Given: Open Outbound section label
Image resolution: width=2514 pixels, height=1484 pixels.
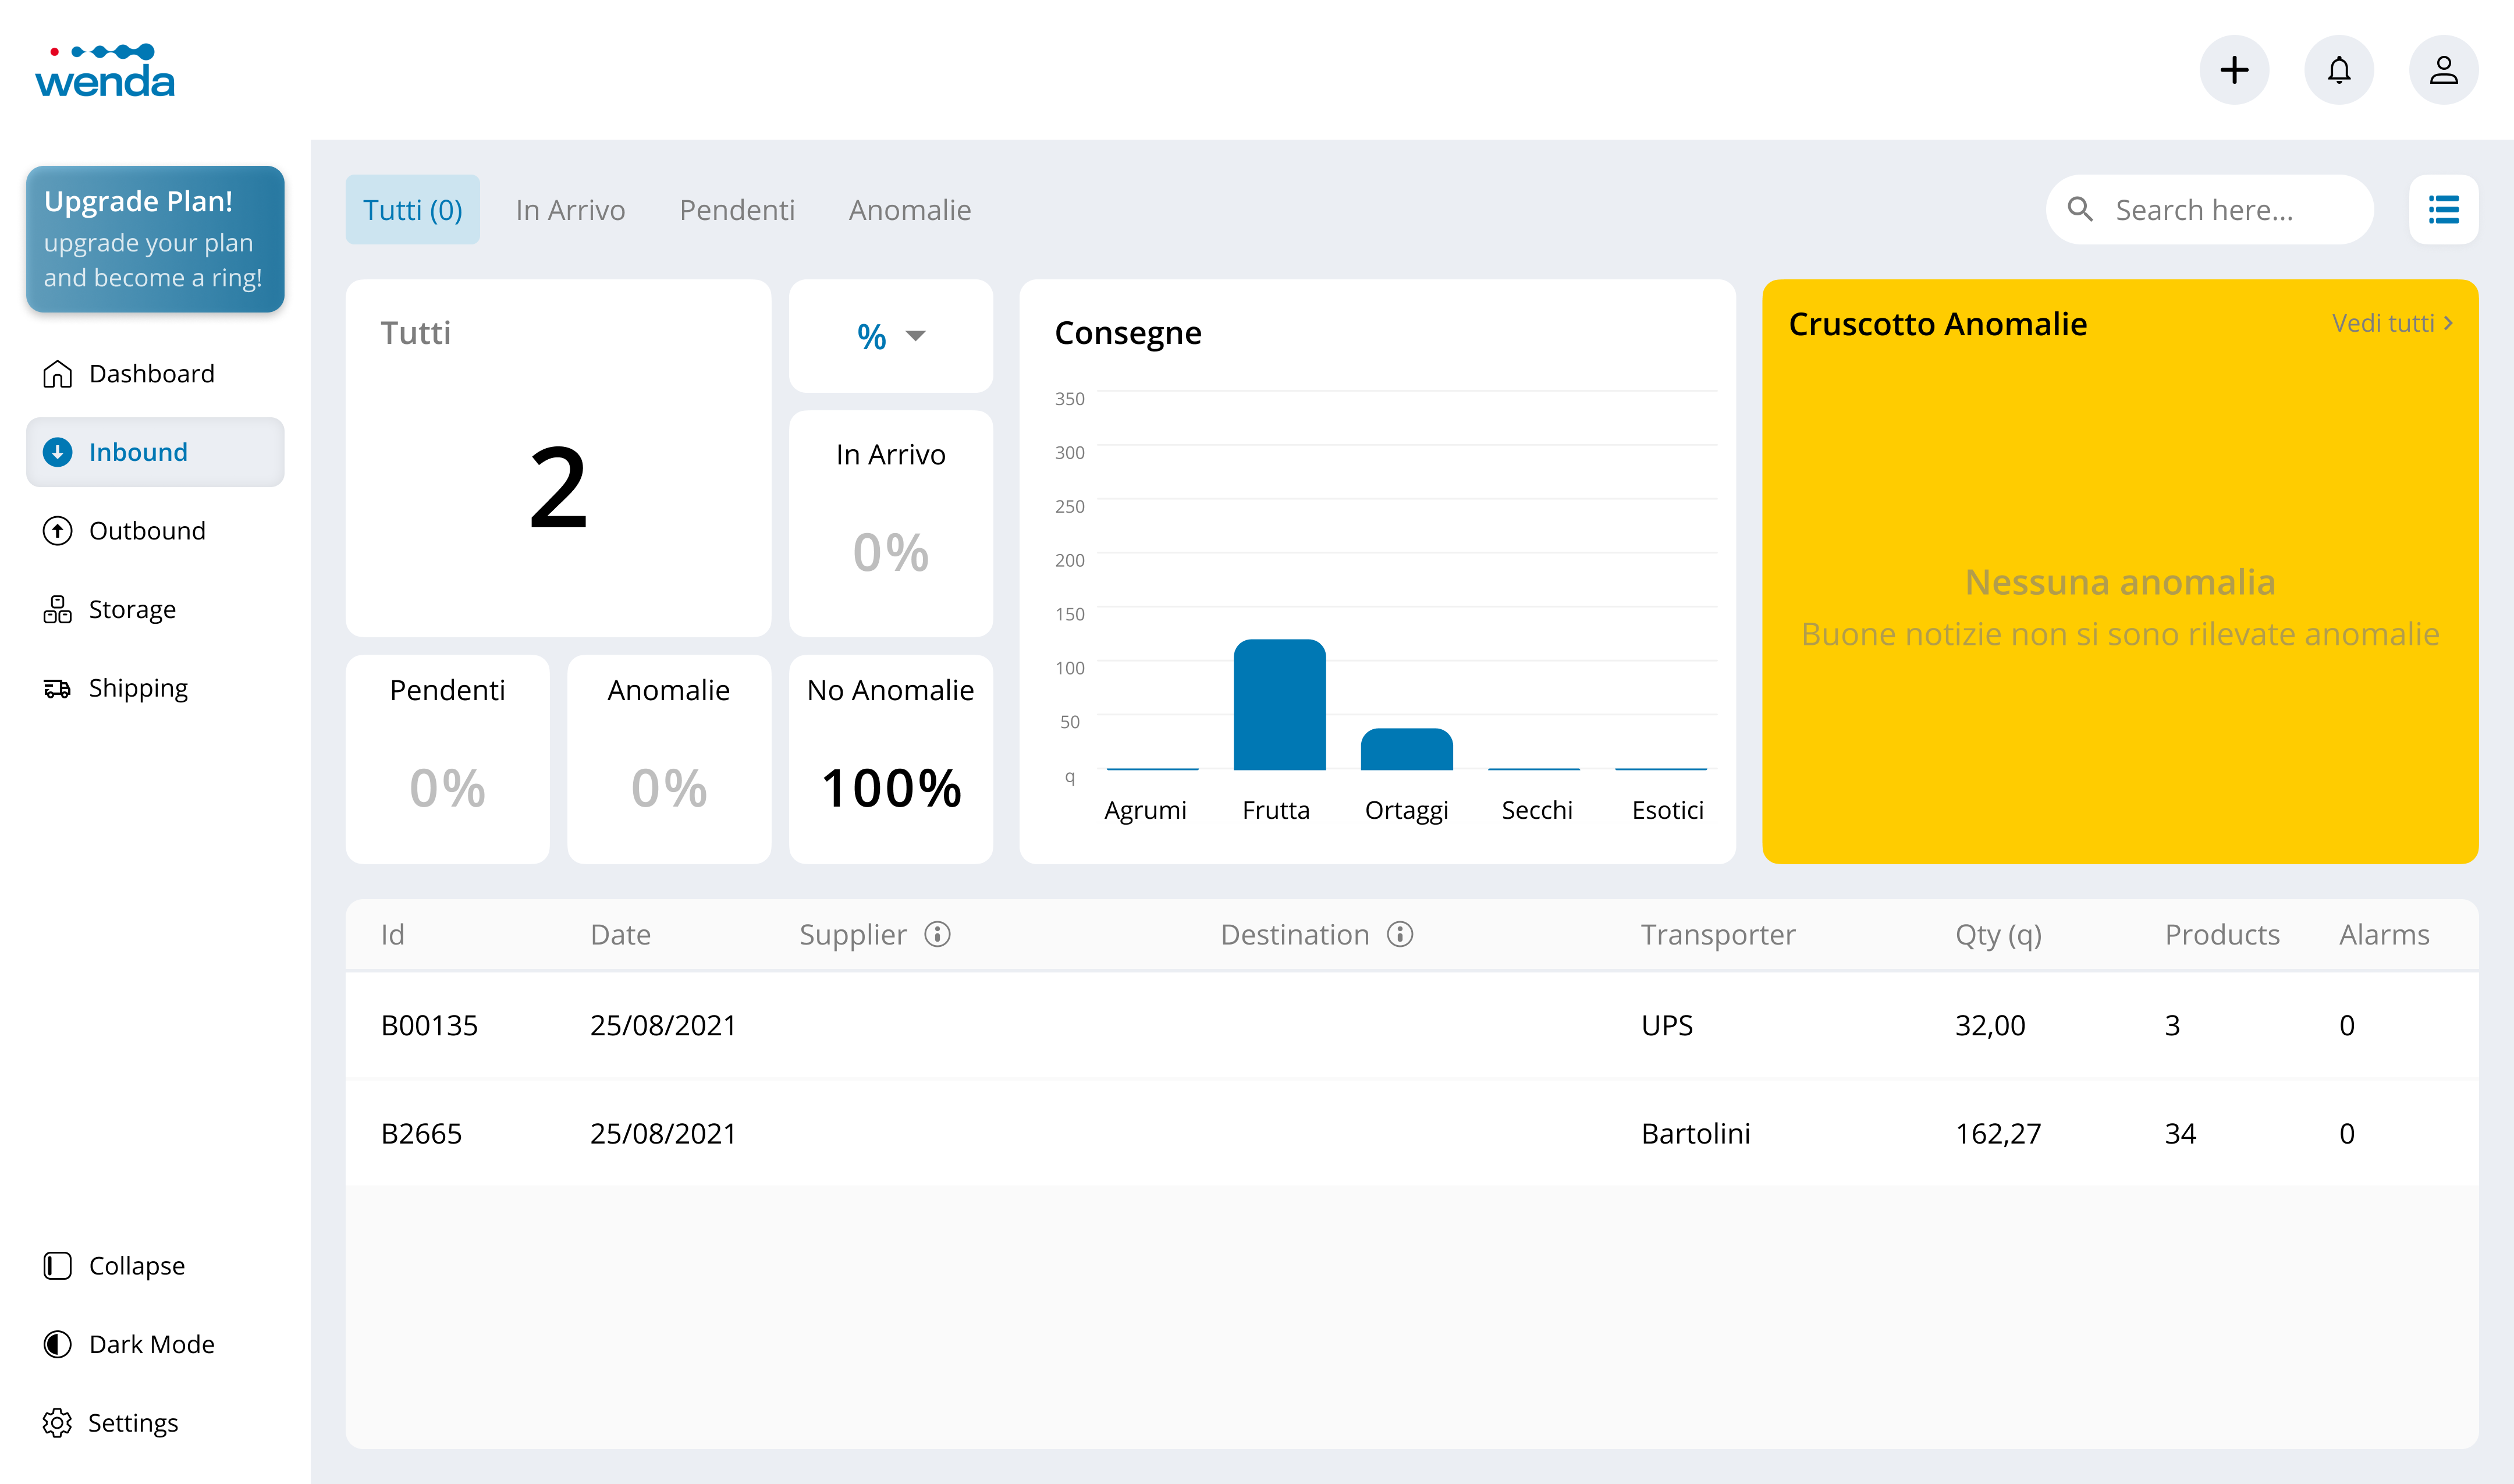Looking at the screenshot, I should point(147,531).
